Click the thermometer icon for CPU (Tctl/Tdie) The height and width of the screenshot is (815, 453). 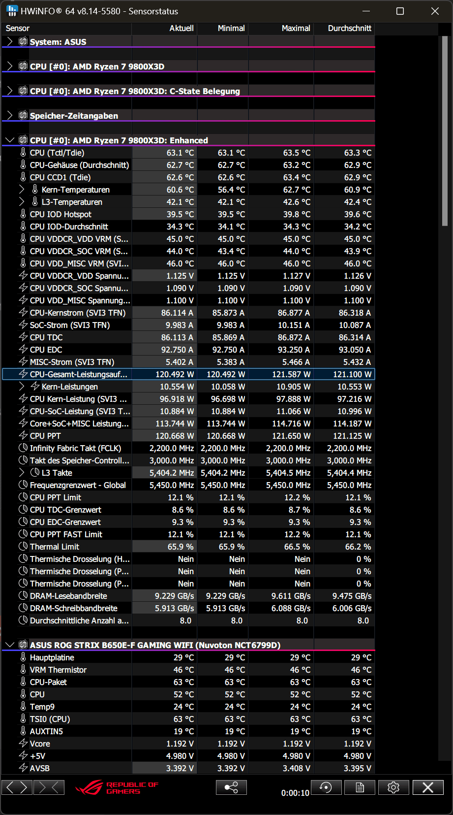(x=23, y=153)
